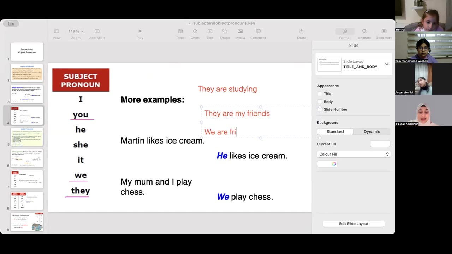452x254 pixels.
Task: Select slide 8 thumbnail in navigator
Action: click(27, 201)
